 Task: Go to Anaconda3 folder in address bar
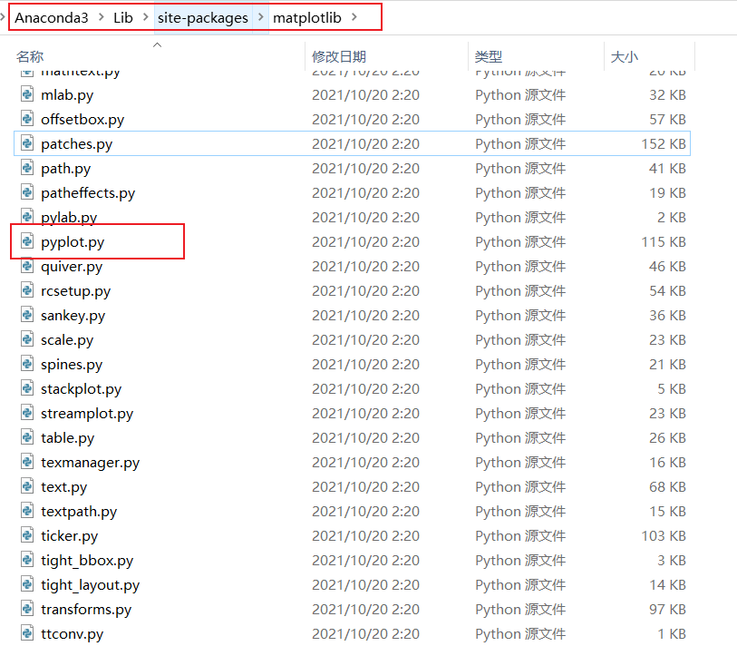click(52, 18)
